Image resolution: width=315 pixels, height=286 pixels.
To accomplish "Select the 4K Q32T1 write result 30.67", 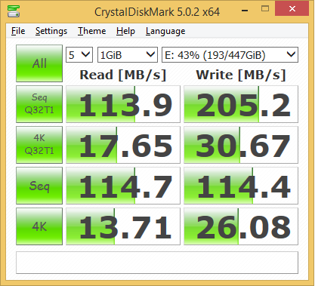I will pyautogui.click(x=241, y=145).
